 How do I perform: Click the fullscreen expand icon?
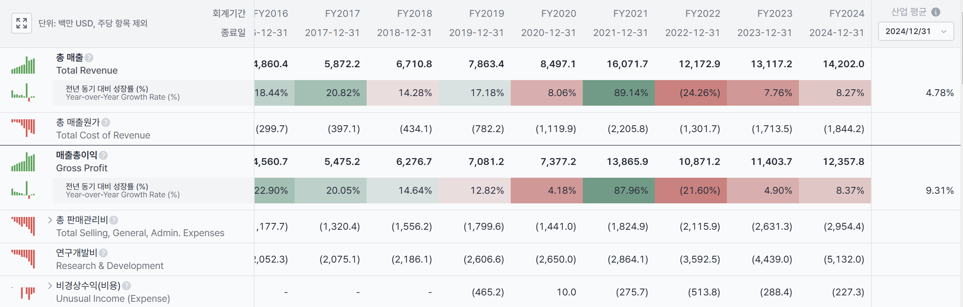click(x=22, y=23)
